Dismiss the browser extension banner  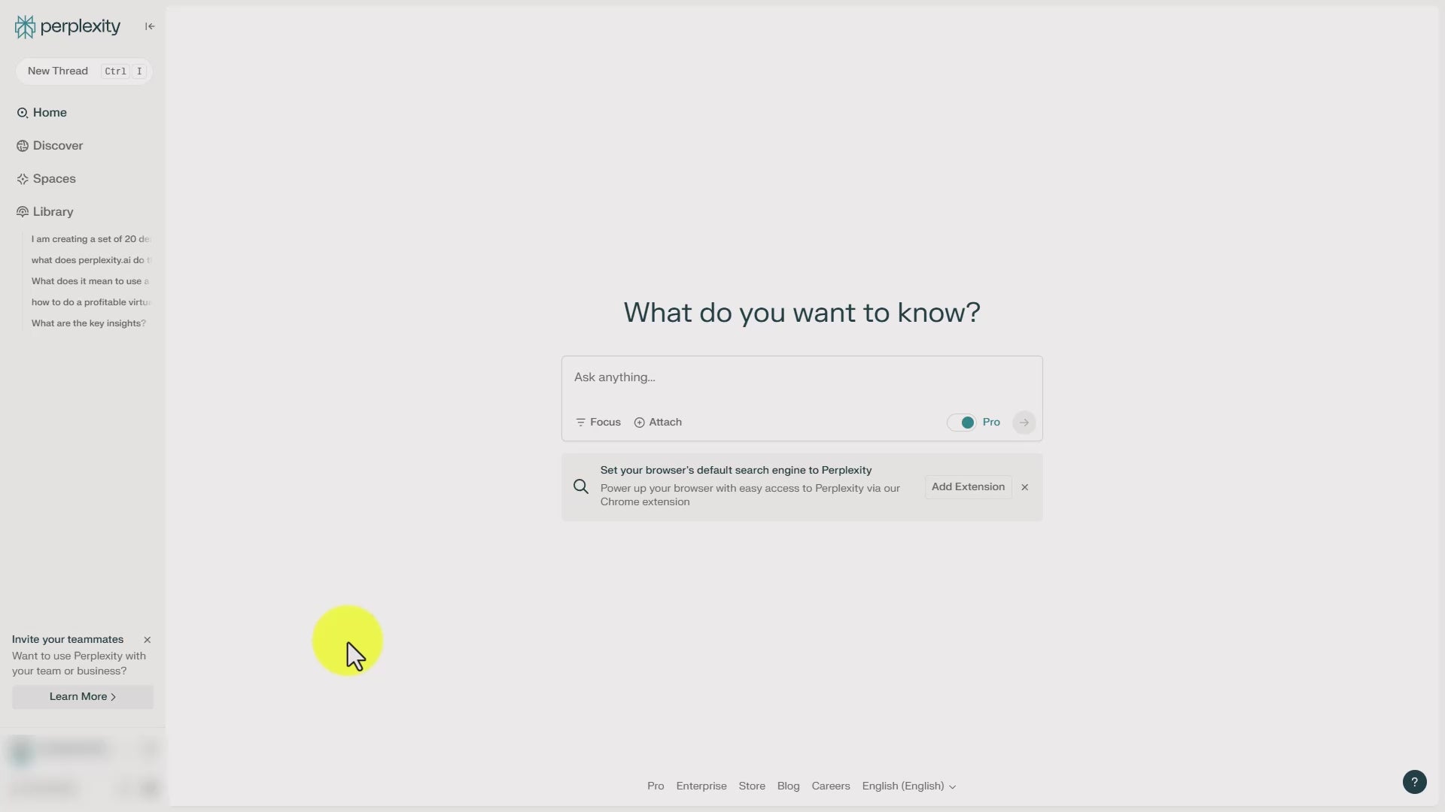[x=1024, y=487]
